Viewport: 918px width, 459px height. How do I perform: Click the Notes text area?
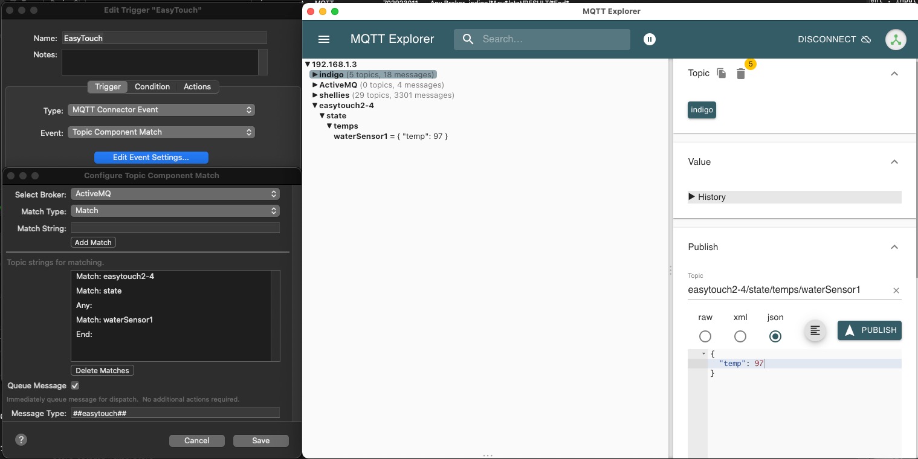(x=160, y=62)
